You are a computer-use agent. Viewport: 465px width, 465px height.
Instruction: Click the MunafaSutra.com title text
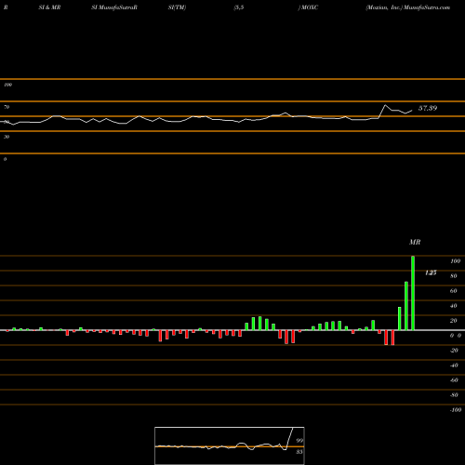[427, 7]
